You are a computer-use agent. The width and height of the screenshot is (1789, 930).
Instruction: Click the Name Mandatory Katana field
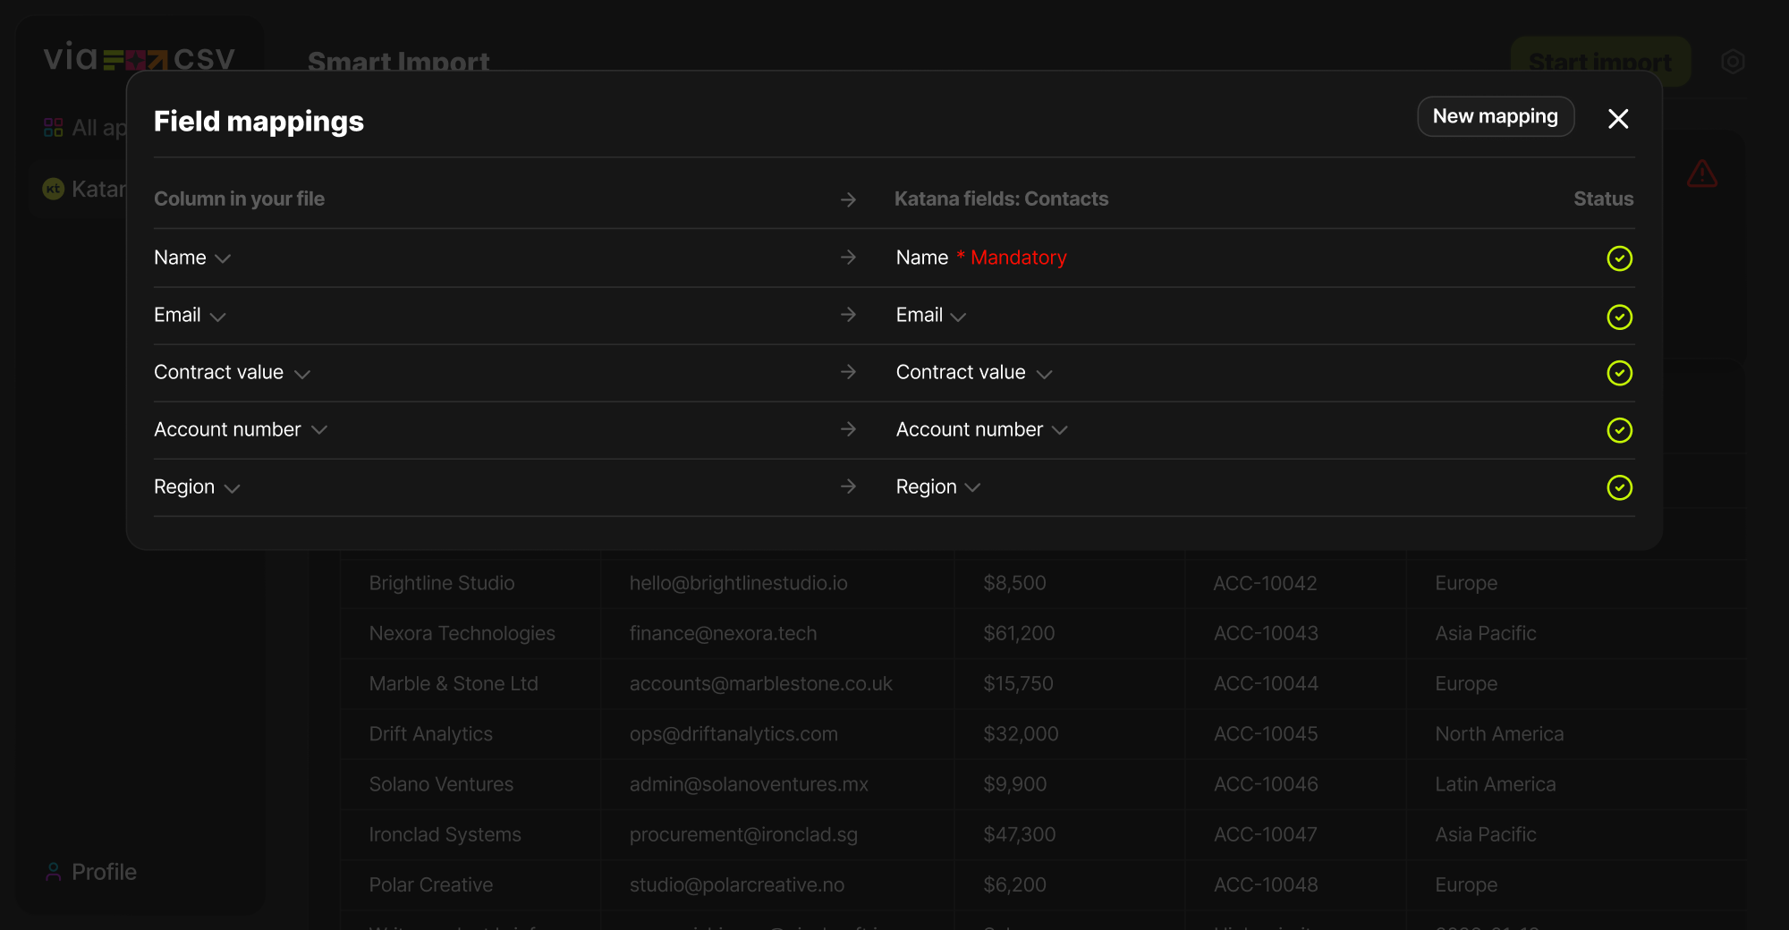pyautogui.click(x=981, y=258)
